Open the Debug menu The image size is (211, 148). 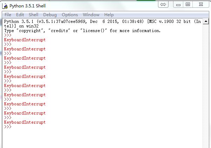50,15
